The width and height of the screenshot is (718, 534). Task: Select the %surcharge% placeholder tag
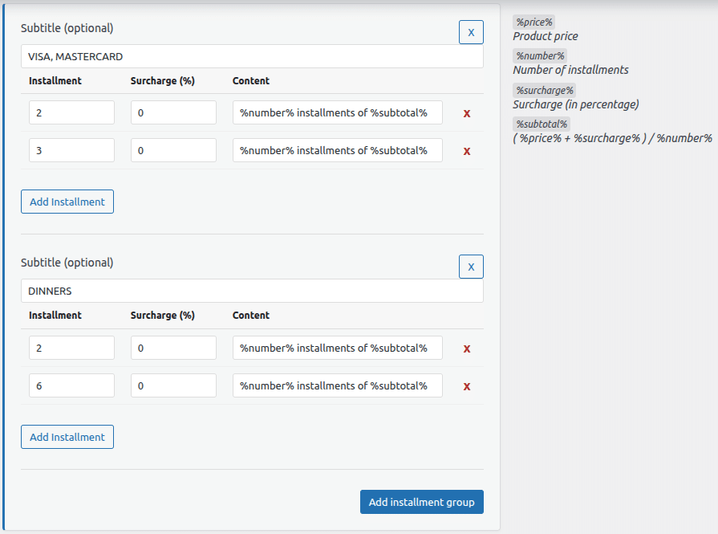coord(544,90)
